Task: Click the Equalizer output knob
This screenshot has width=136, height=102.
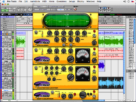Action: tap(94, 43)
